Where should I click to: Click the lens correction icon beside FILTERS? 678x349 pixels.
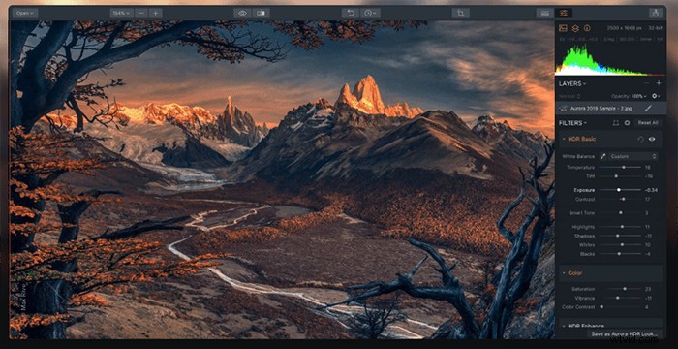pos(616,123)
